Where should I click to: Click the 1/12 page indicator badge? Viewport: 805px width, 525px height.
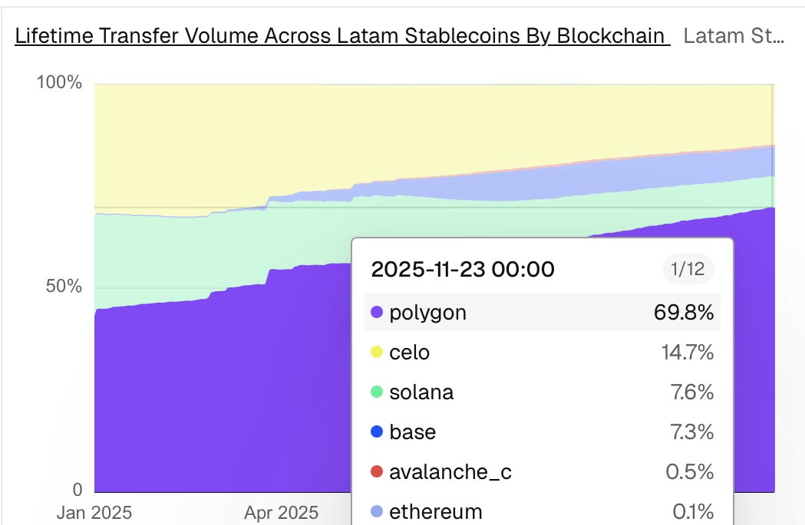688,269
